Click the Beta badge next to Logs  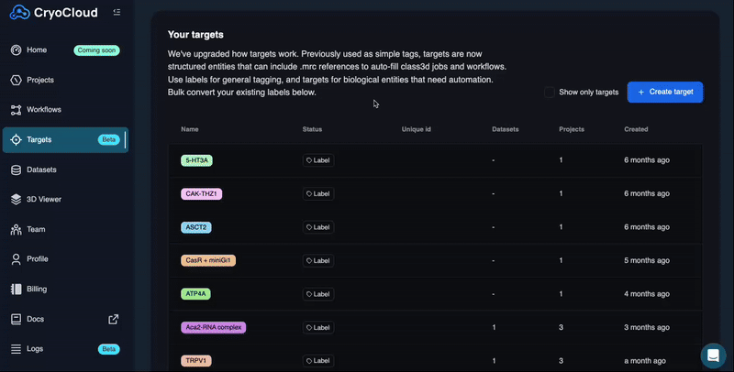pos(108,349)
